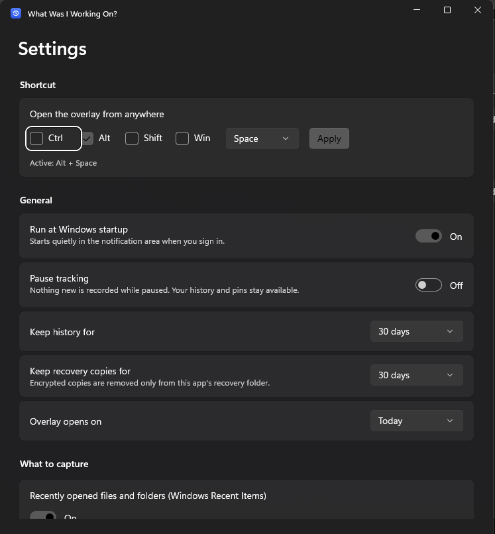Viewport: 495px width, 534px height.
Task: Click 'Nothing new is recorded while paused' description
Action: pos(164,290)
